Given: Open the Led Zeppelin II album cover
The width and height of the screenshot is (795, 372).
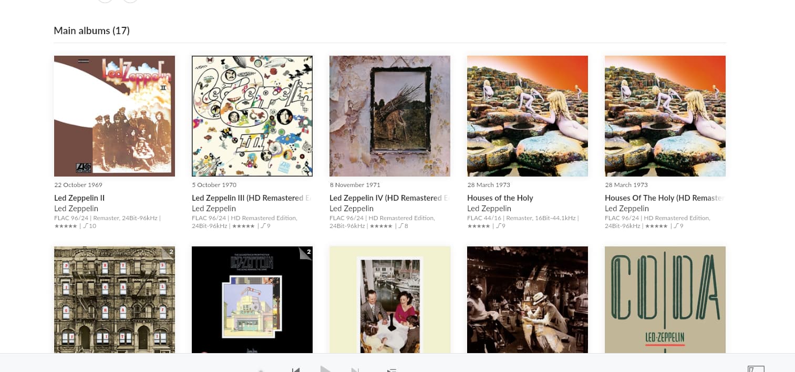Looking at the screenshot, I should [115, 116].
